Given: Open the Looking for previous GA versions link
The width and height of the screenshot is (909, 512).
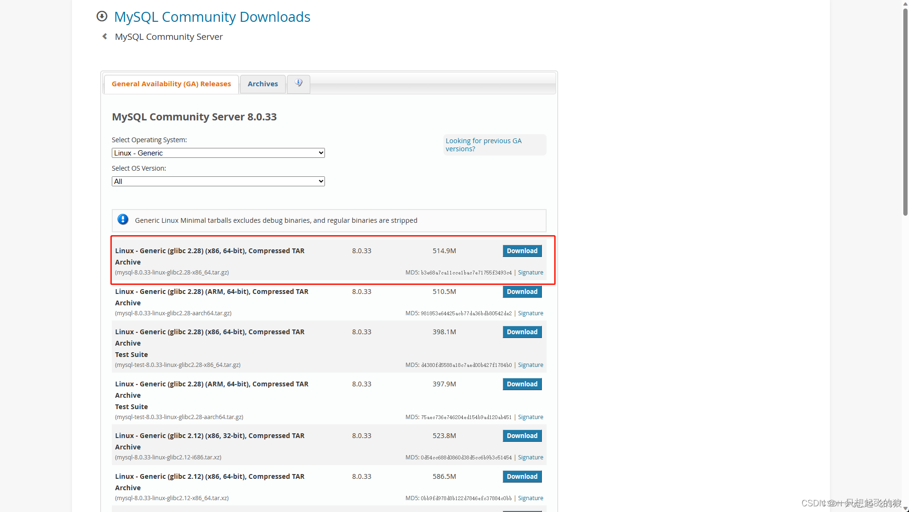Looking at the screenshot, I should click(x=483, y=145).
